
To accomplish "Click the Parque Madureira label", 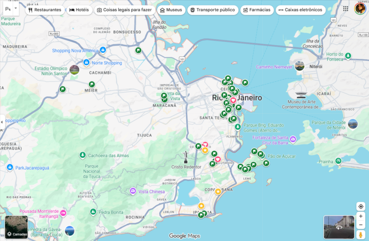I will click(x=11, y=21).
